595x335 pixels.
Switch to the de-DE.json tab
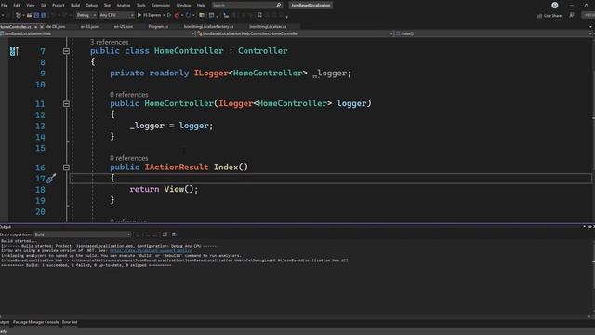(x=56, y=27)
